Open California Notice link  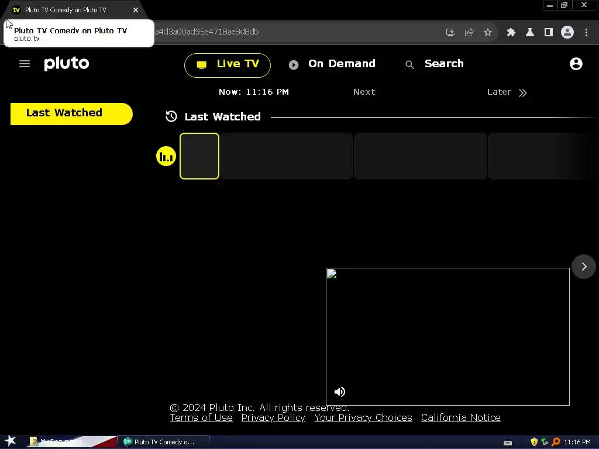(460, 417)
